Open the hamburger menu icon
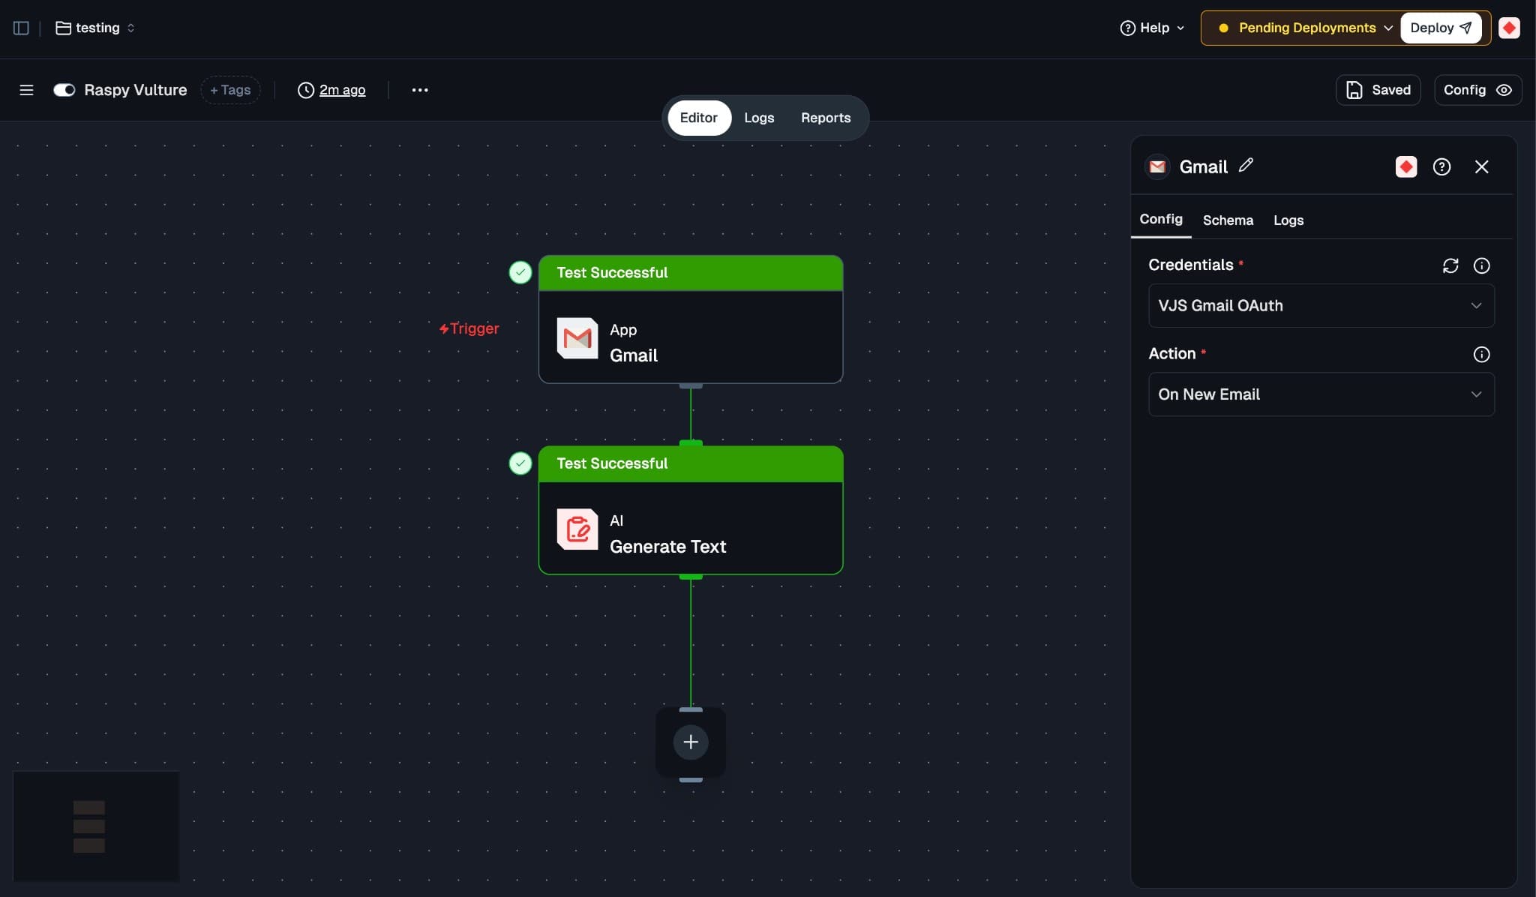1536x897 pixels. tap(26, 90)
